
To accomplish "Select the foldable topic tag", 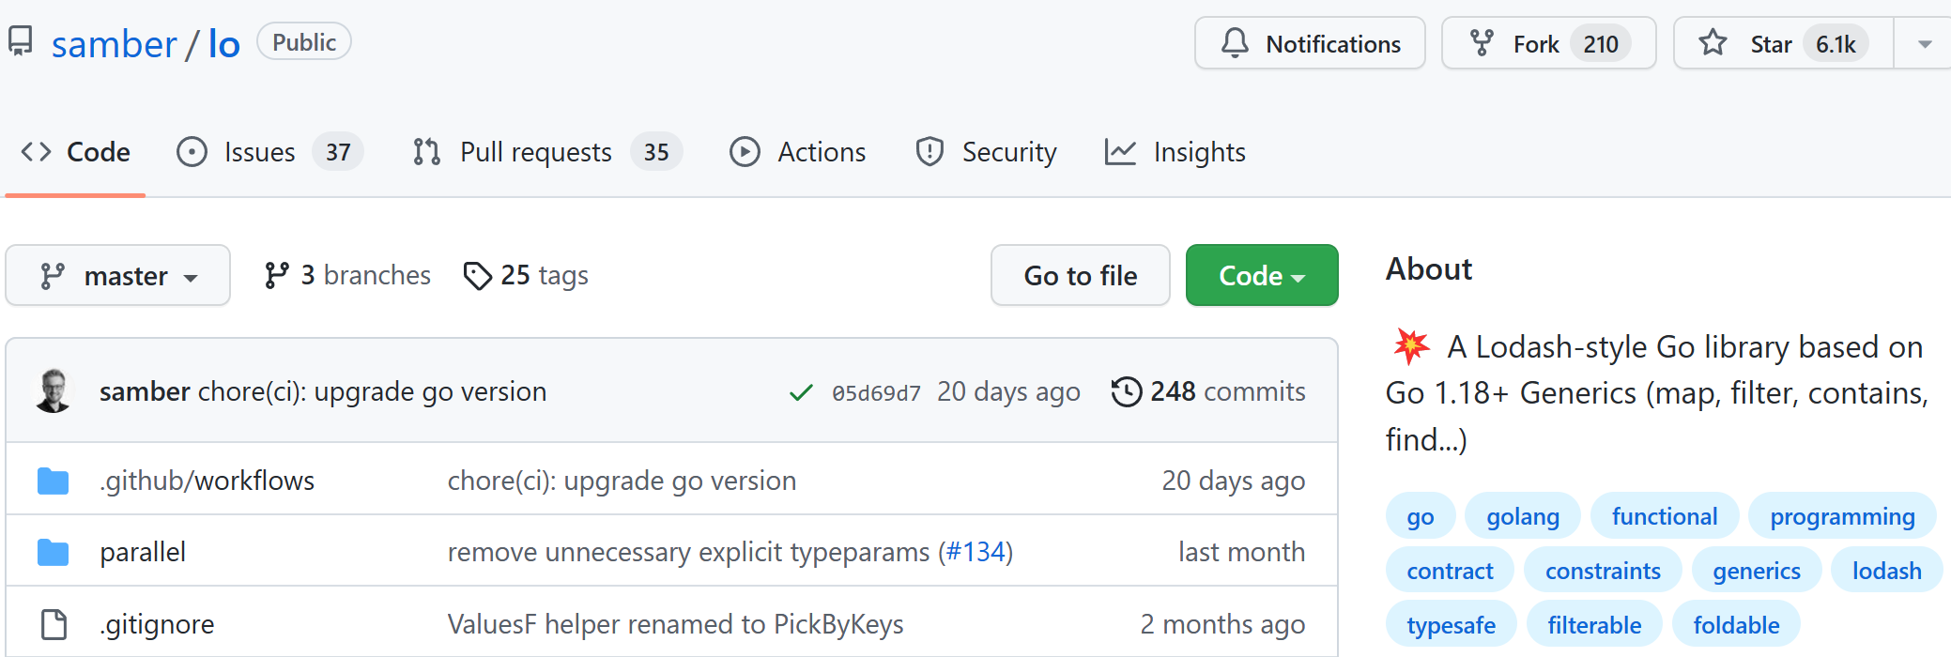I will click(x=1736, y=625).
